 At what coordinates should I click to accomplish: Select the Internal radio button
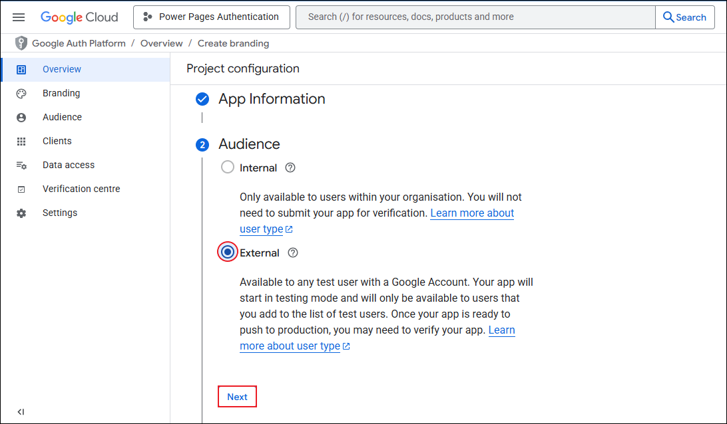[x=228, y=167]
